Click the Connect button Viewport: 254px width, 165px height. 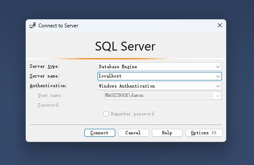point(100,133)
